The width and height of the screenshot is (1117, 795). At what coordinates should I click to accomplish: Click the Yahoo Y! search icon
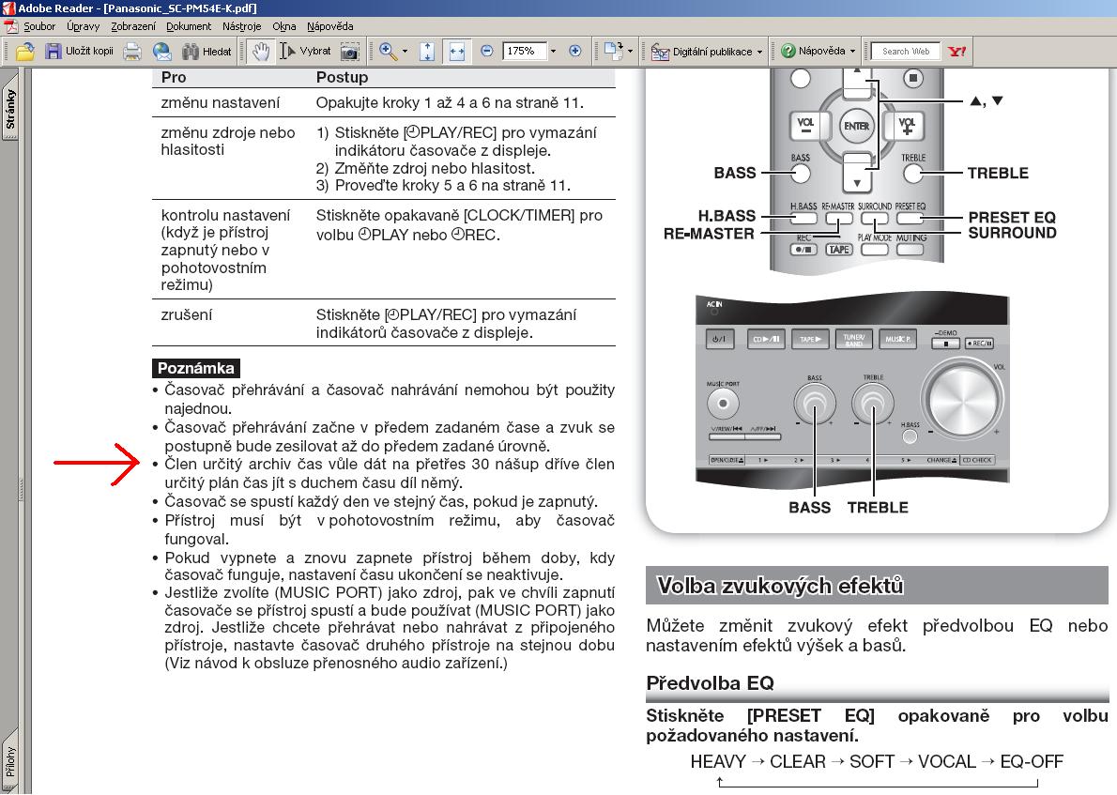956,52
